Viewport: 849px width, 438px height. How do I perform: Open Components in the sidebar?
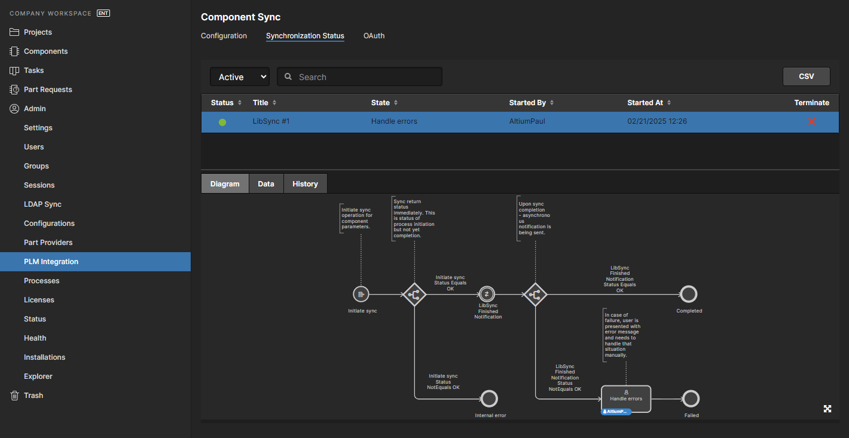pos(45,51)
